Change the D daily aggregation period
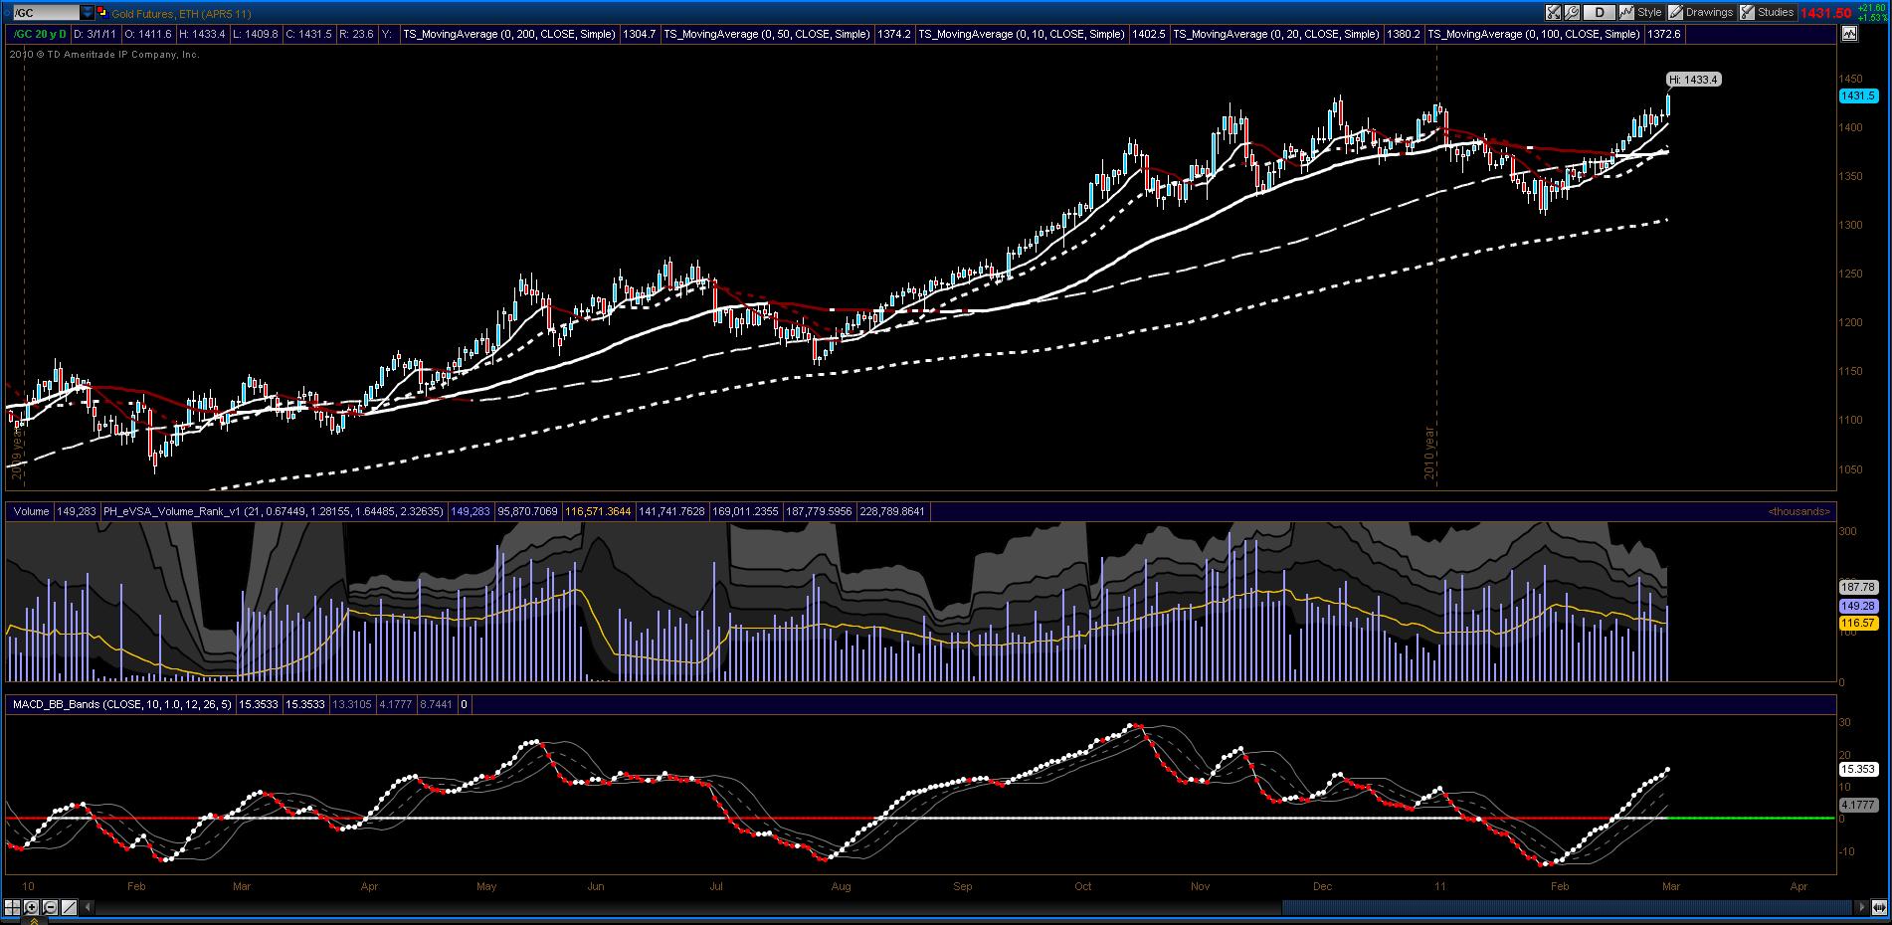1892x925 pixels. pyautogui.click(x=1600, y=13)
